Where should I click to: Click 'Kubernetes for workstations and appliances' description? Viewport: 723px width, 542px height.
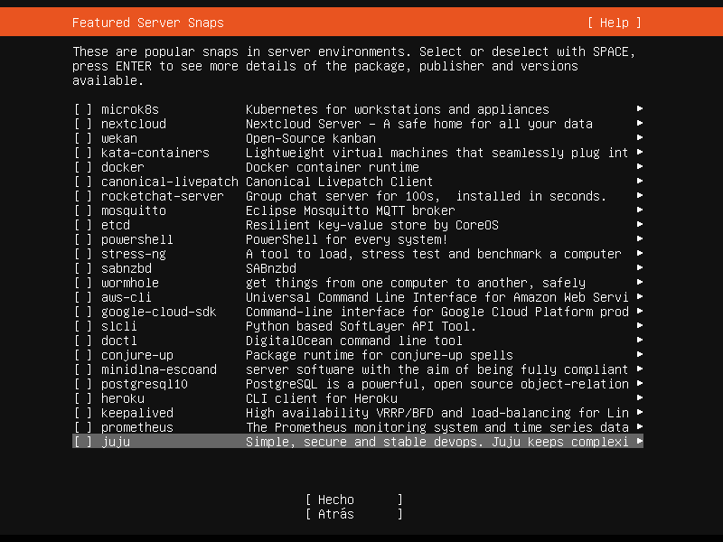click(x=398, y=109)
